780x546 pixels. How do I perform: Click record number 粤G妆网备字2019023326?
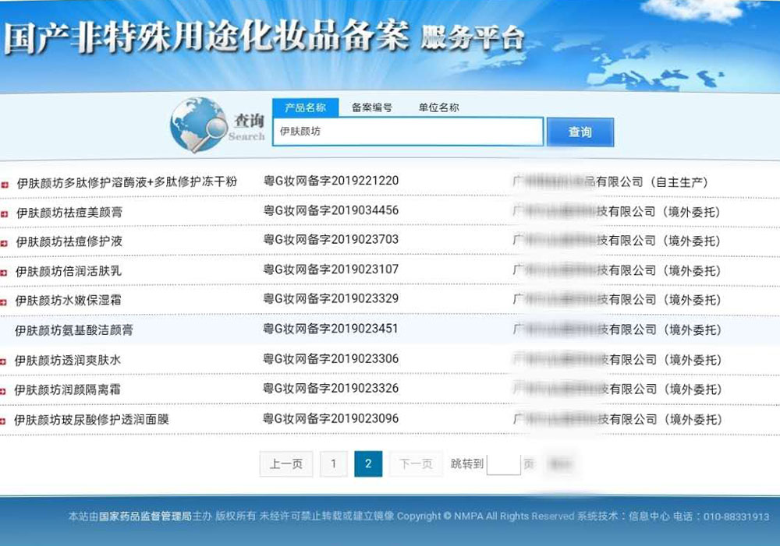click(x=331, y=388)
